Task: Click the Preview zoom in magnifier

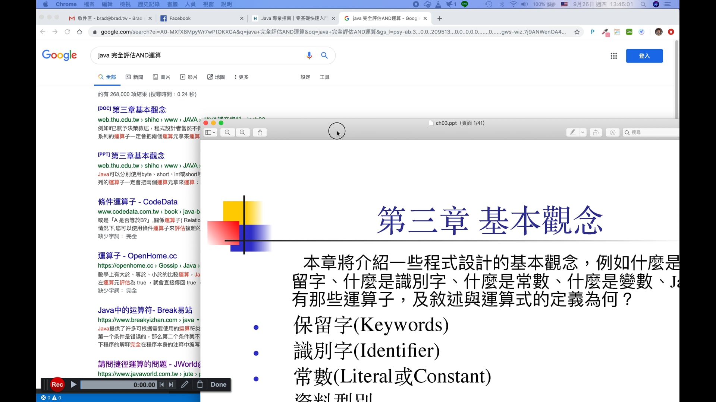Action: (242, 133)
